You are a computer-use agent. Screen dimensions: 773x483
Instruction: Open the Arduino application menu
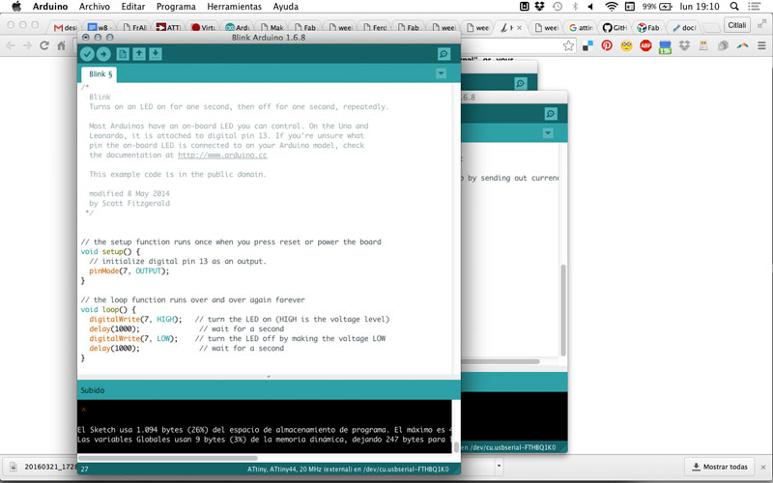50,7
